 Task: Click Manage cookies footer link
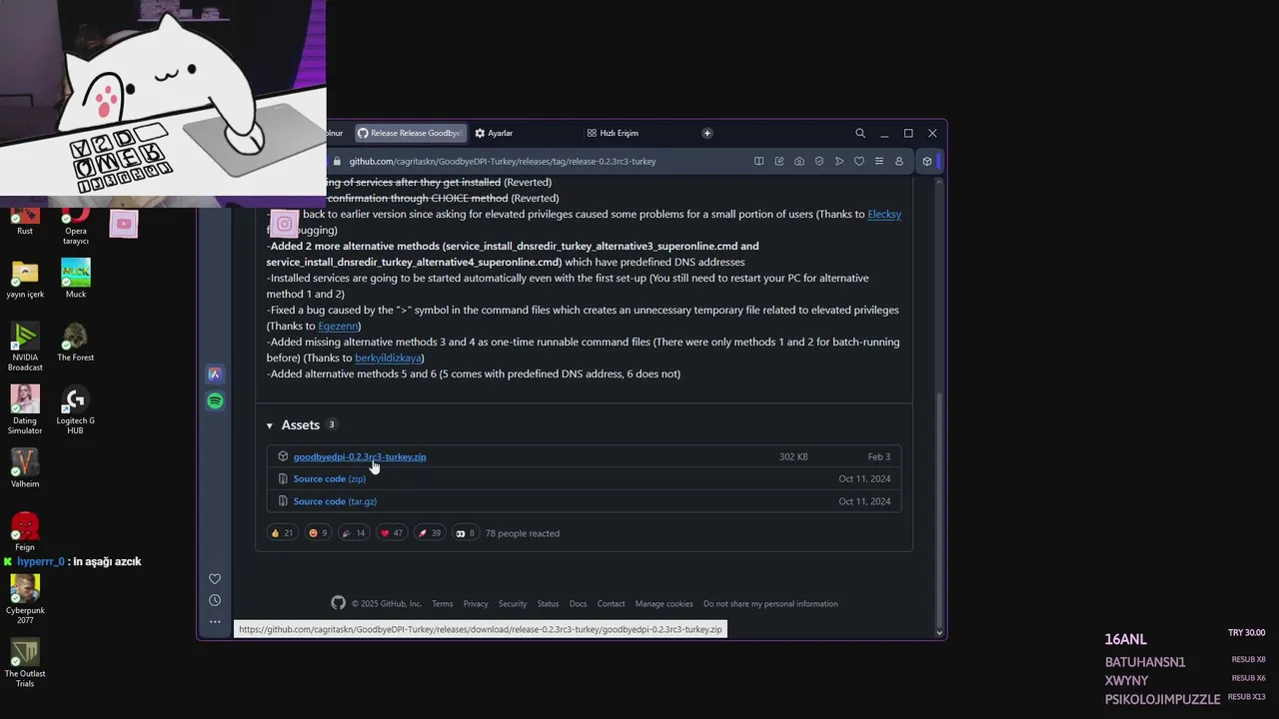point(664,603)
